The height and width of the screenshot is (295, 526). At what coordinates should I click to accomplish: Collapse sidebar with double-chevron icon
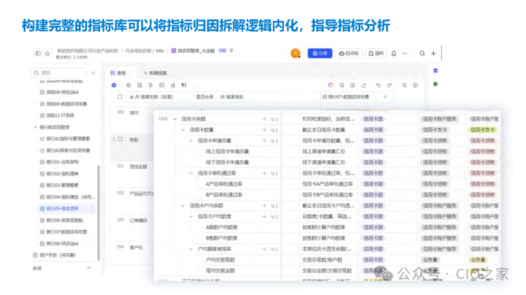coord(93,73)
